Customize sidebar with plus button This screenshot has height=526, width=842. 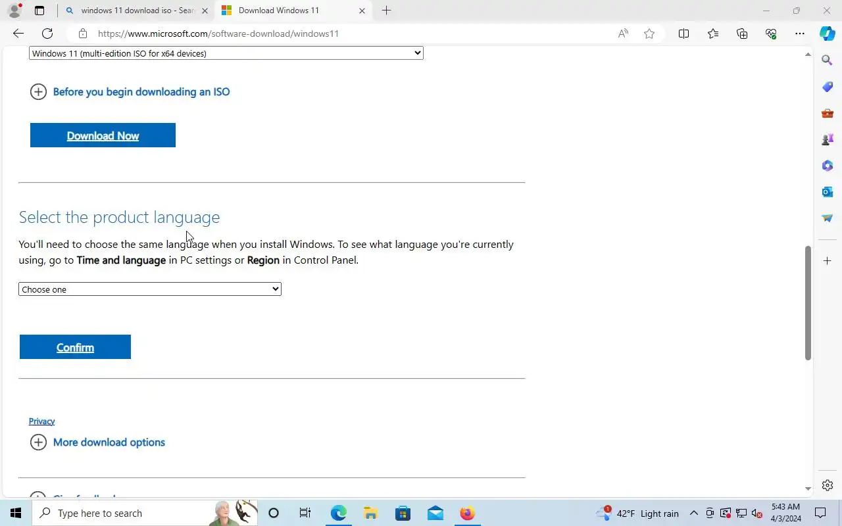pyautogui.click(x=828, y=261)
